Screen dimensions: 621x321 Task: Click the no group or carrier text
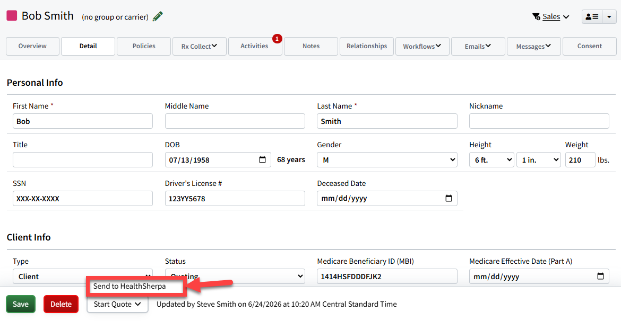pyautogui.click(x=115, y=17)
